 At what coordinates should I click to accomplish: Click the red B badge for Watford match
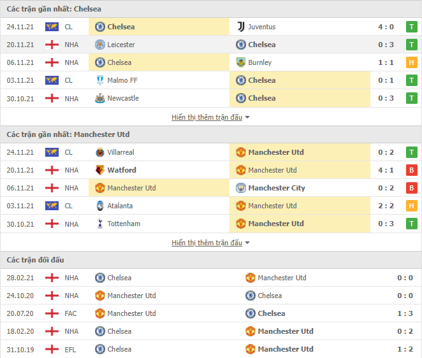click(x=412, y=170)
